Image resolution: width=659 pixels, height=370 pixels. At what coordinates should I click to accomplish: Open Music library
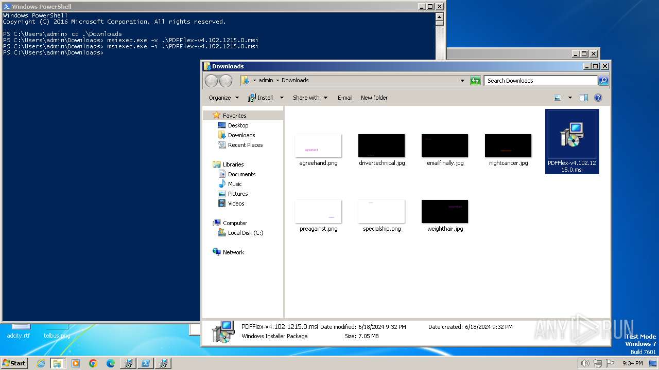coord(235,184)
